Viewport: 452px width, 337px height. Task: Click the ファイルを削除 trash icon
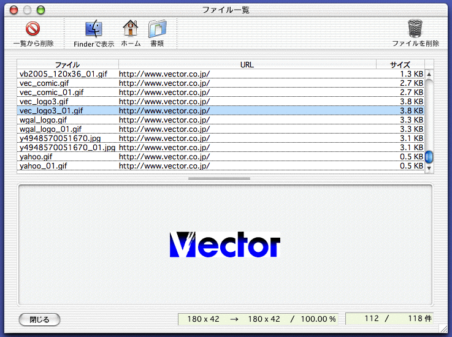(415, 28)
